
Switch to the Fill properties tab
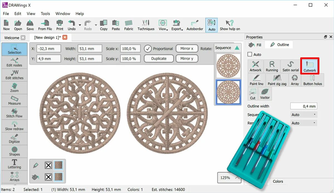(x=255, y=45)
